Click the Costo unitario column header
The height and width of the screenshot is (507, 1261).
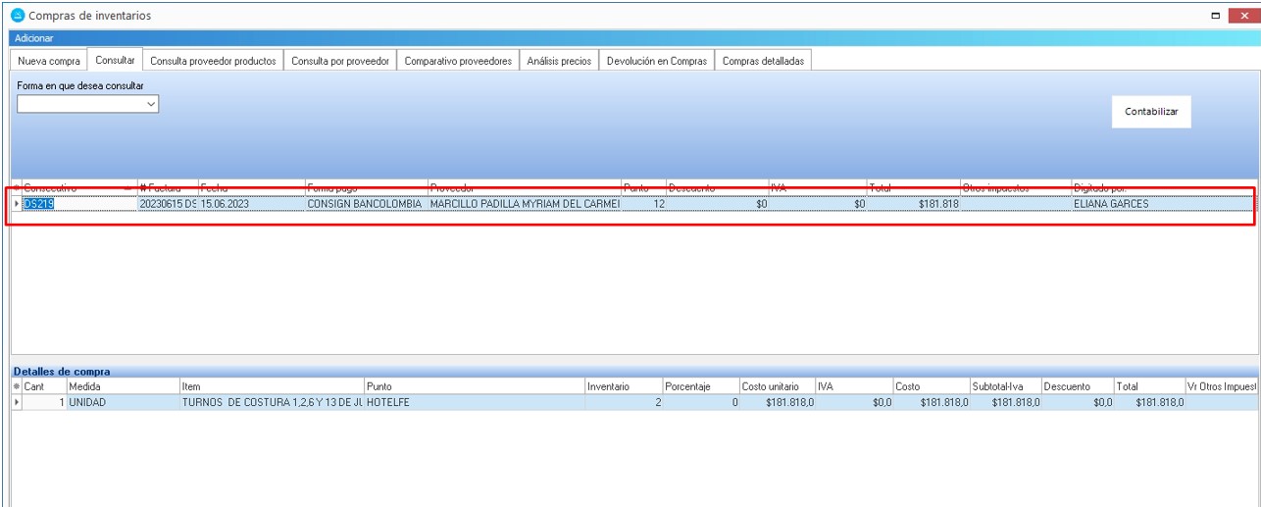[776, 387]
